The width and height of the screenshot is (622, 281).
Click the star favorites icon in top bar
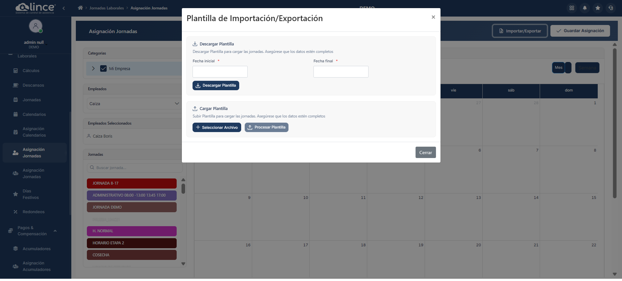[x=598, y=7]
